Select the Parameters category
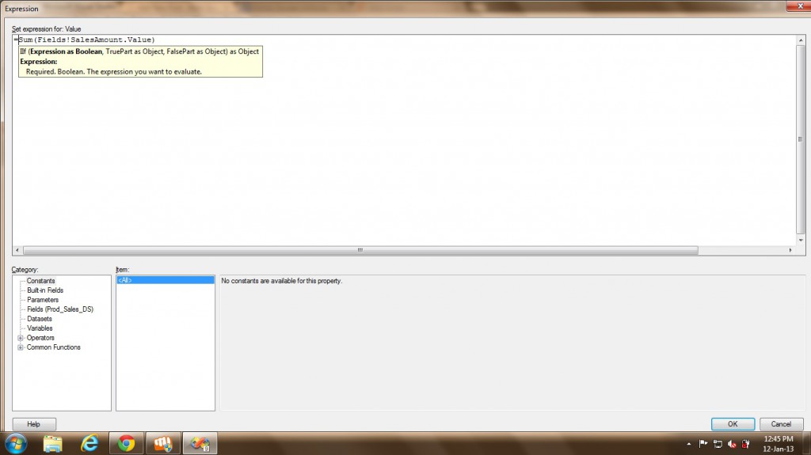 click(x=43, y=300)
